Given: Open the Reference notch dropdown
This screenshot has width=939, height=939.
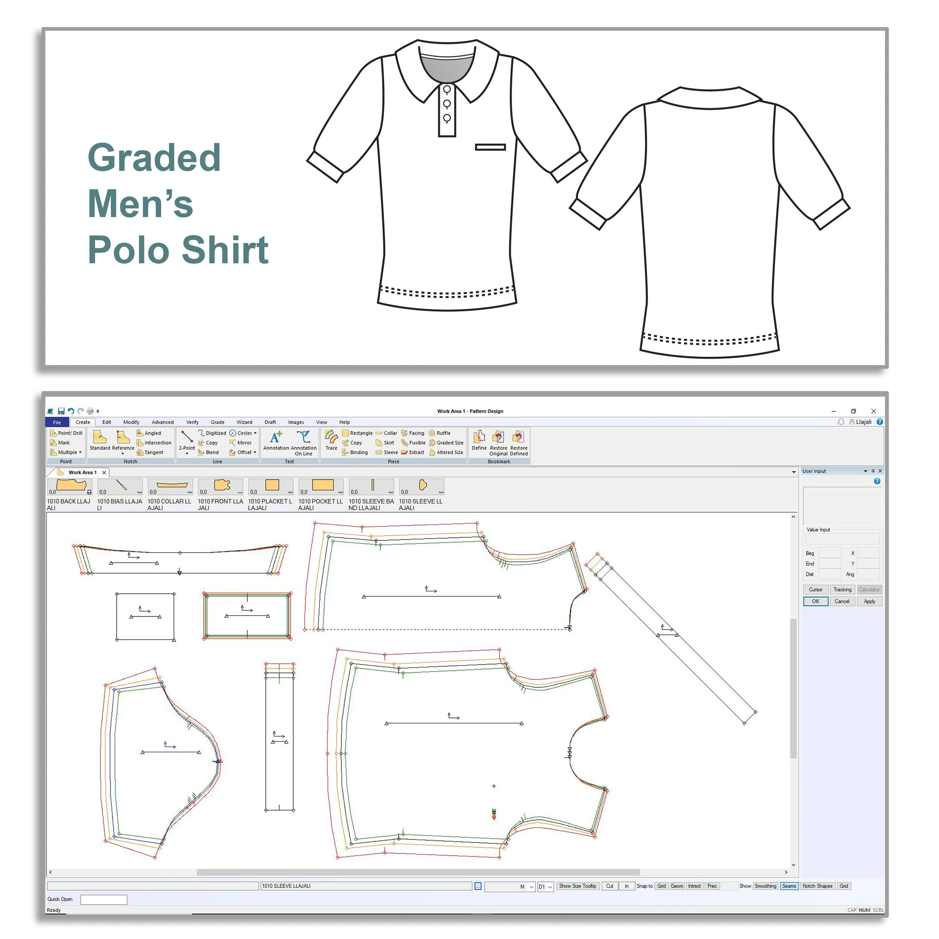Looking at the screenshot, I should click(x=122, y=454).
